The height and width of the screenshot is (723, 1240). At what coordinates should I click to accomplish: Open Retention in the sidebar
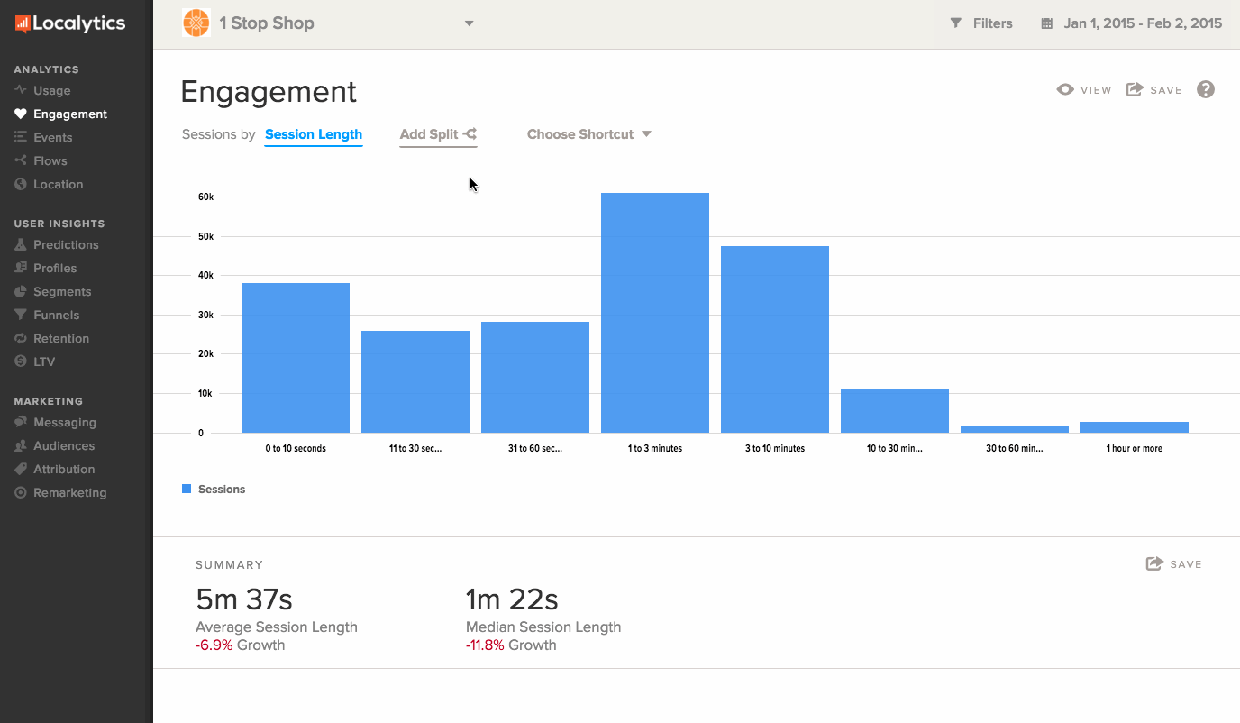coord(60,338)
